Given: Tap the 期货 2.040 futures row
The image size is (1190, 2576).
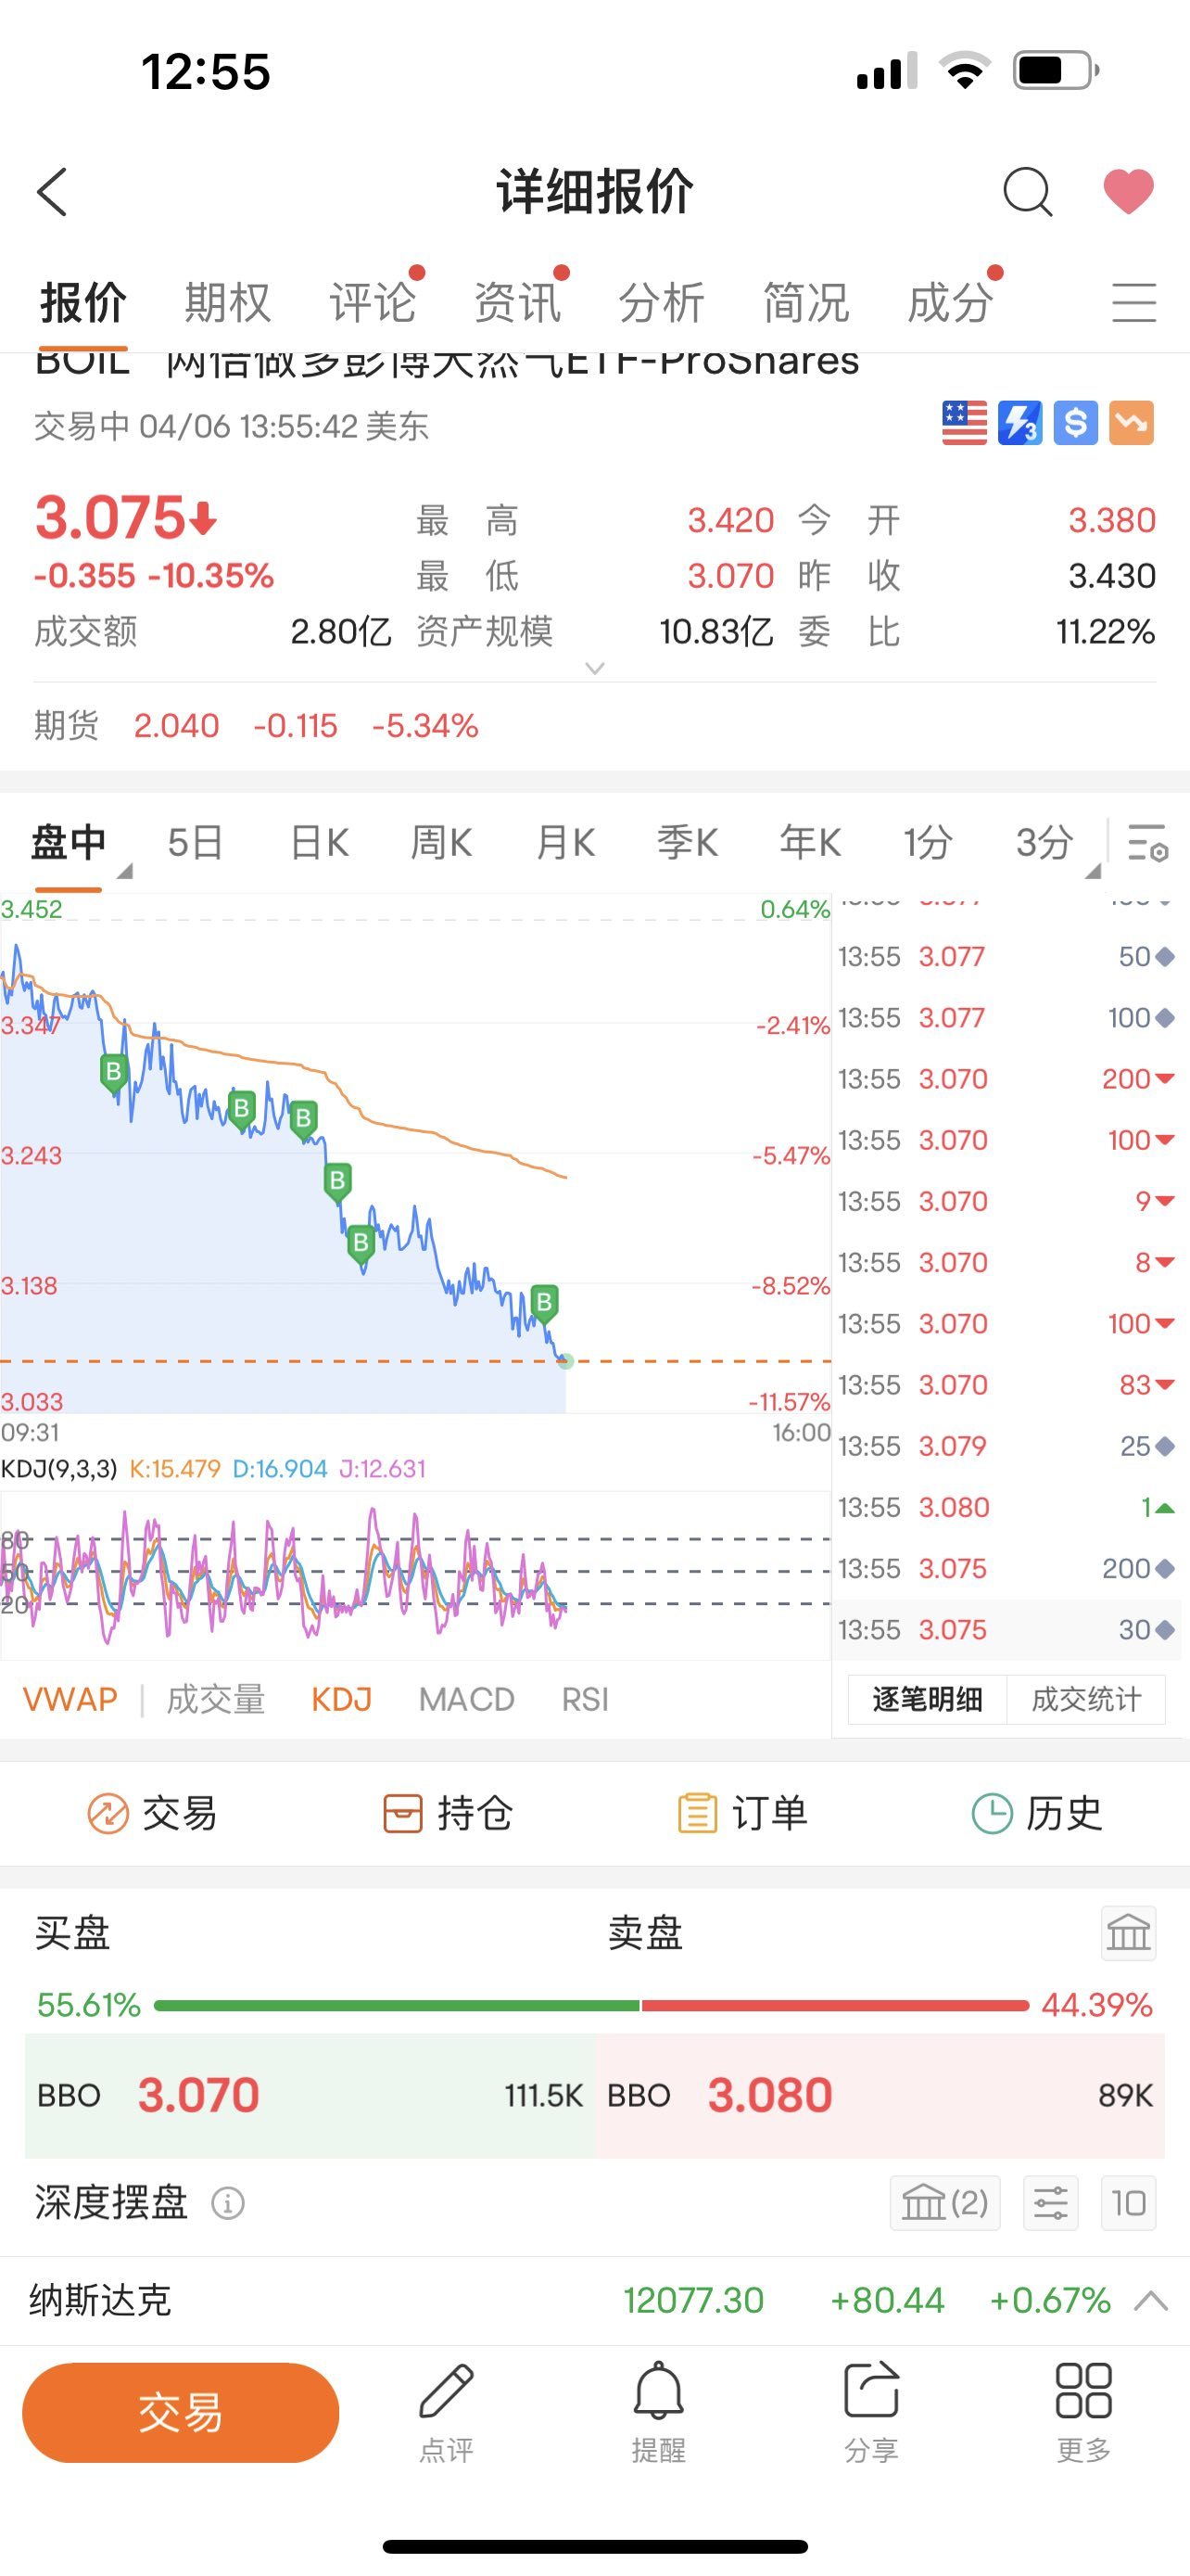Looking at the screenshot, I should [594, 725].
